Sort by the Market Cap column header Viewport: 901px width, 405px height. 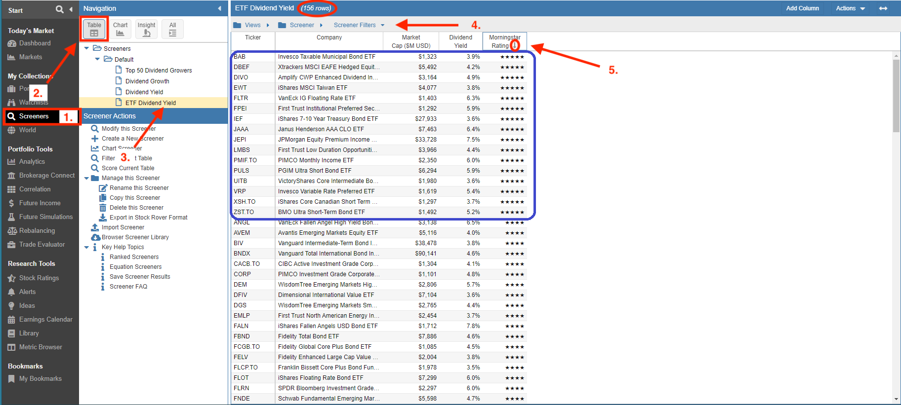click(411, 41)
